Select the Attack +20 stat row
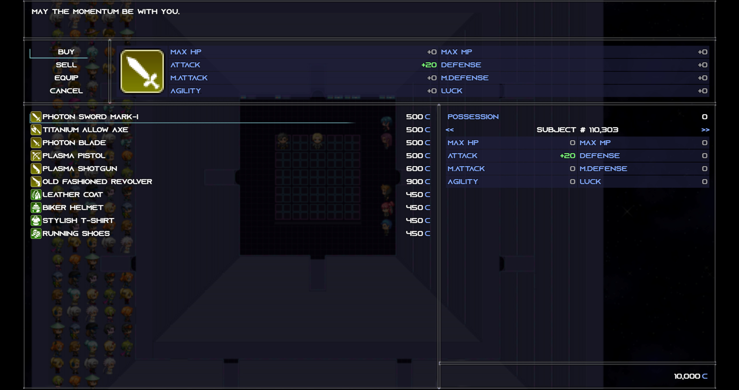The width and height of the screenshot is (739, 390). click(491, 155)
